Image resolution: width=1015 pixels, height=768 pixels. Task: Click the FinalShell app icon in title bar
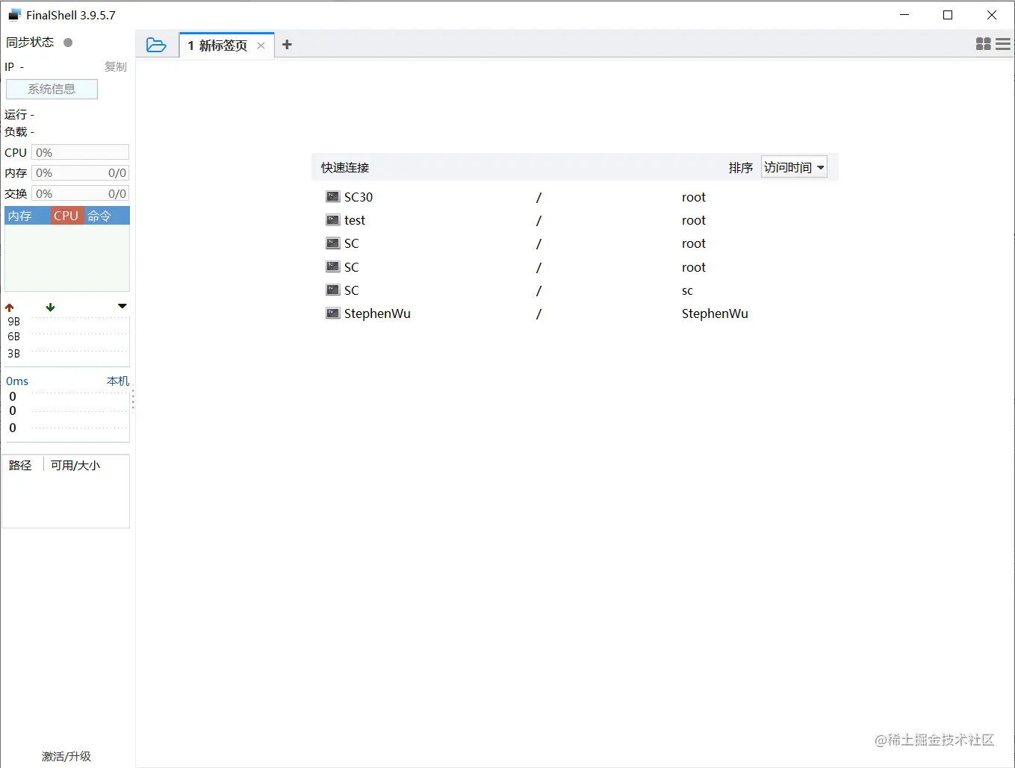14,15
